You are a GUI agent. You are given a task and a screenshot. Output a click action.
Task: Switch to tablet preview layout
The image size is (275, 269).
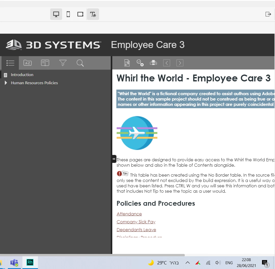[80, 14]
